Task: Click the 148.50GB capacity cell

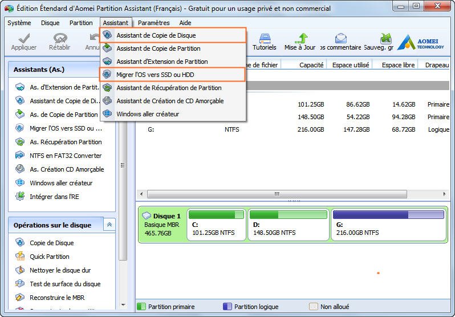Action: pos(311,117)
